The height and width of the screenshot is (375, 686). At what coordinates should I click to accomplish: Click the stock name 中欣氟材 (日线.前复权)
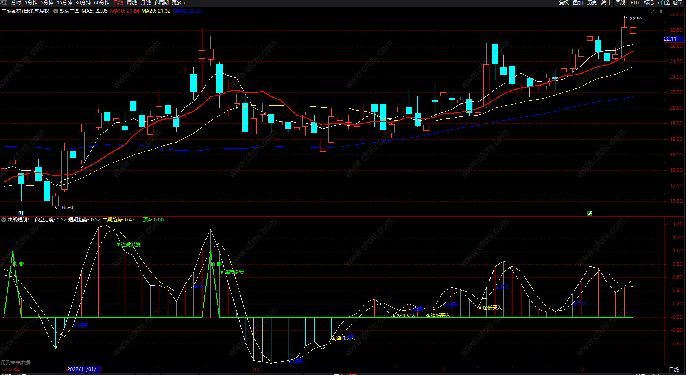click(x=26, y=11)
